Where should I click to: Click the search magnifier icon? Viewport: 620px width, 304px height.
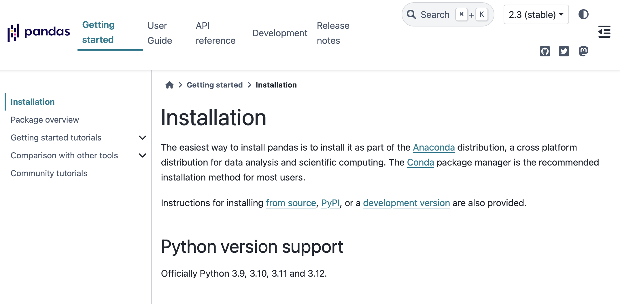pos(412,14)
